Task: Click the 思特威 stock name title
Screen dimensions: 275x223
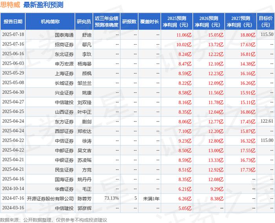Action: point(10,5)
